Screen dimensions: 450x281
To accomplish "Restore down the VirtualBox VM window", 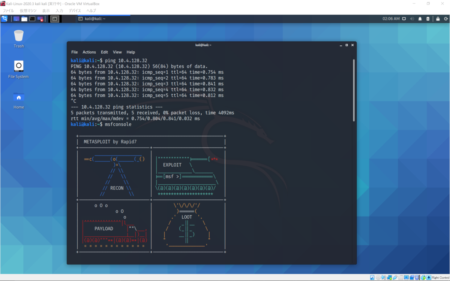I will (x=428, y=3).
